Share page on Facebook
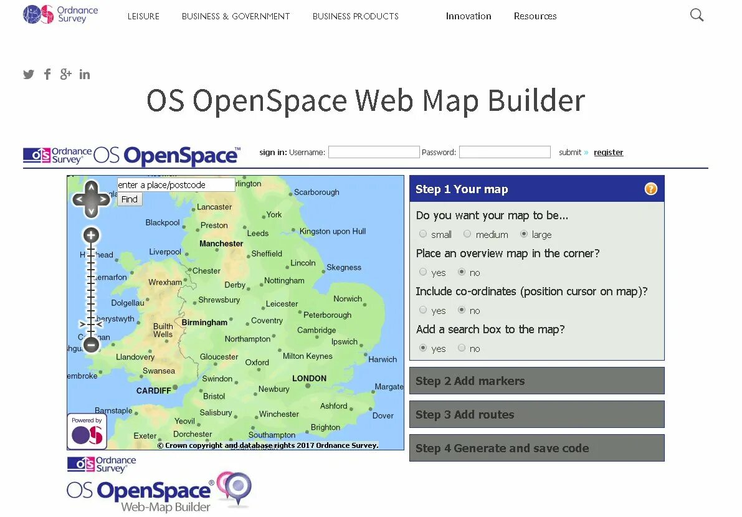This screenshot has width=742, height=517. point(47,74)
